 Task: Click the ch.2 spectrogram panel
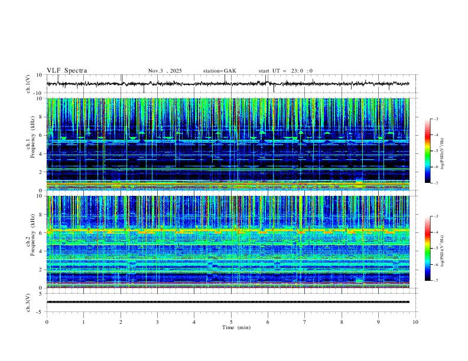tap(227, 242)
